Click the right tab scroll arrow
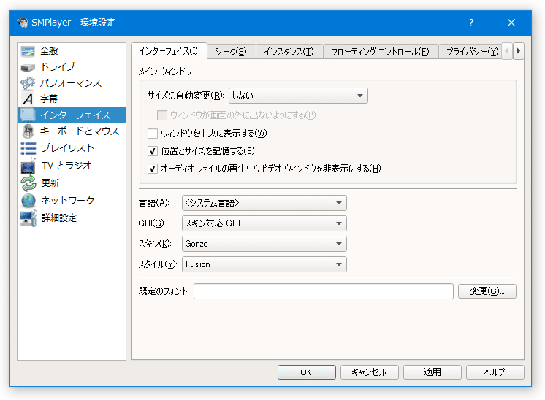Screen dimensions: 545x400 tap(518, 51)
